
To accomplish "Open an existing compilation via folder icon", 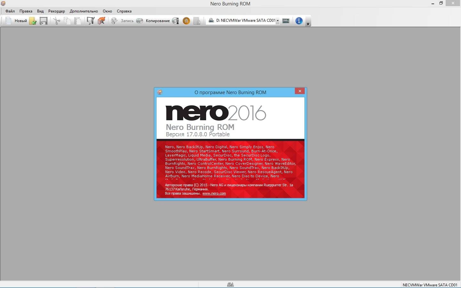I will tap(33, 21).
